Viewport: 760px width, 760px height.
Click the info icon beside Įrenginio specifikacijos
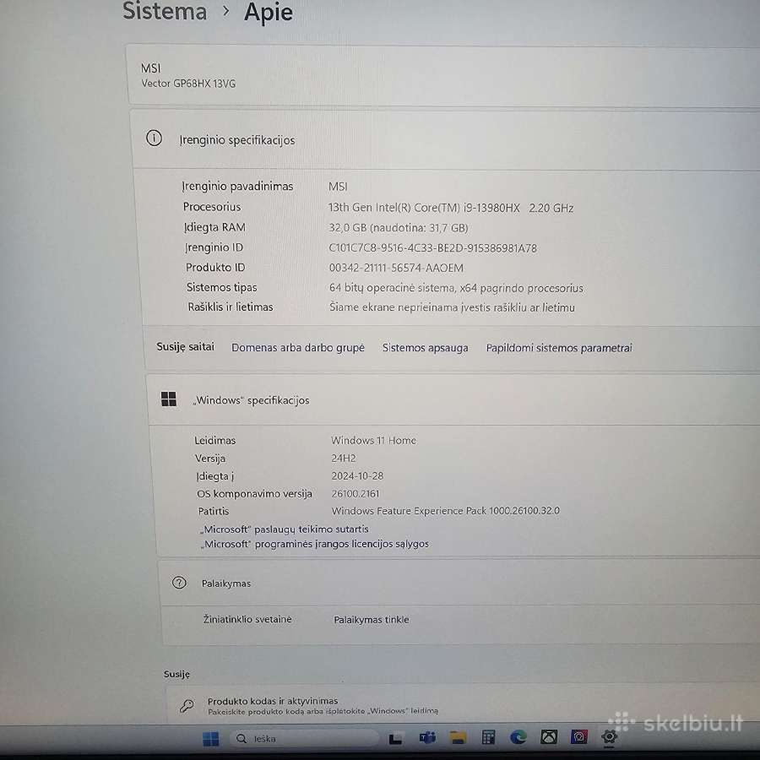[x=155, y=138]
